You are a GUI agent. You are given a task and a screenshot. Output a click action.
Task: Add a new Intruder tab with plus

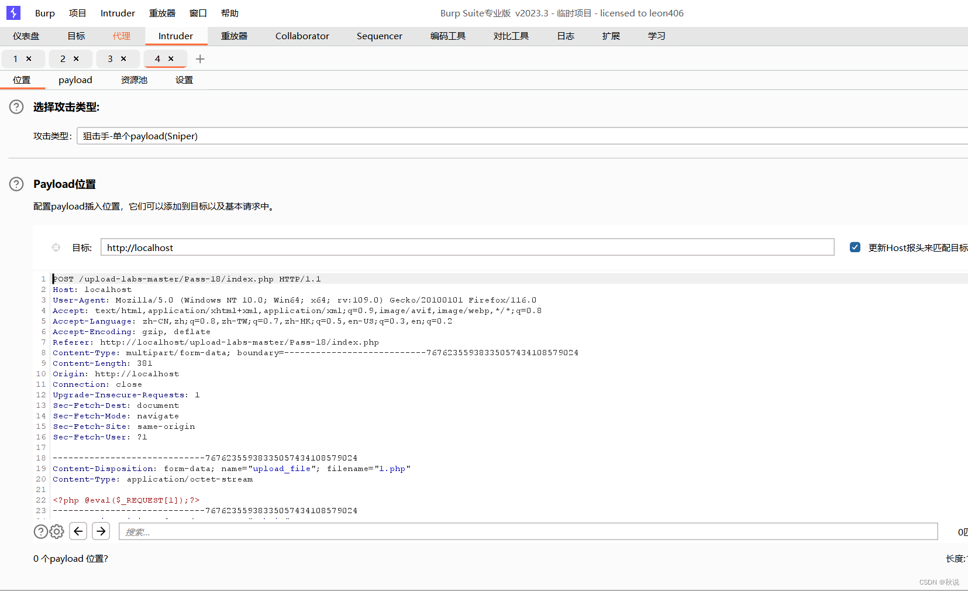[200, 59]
